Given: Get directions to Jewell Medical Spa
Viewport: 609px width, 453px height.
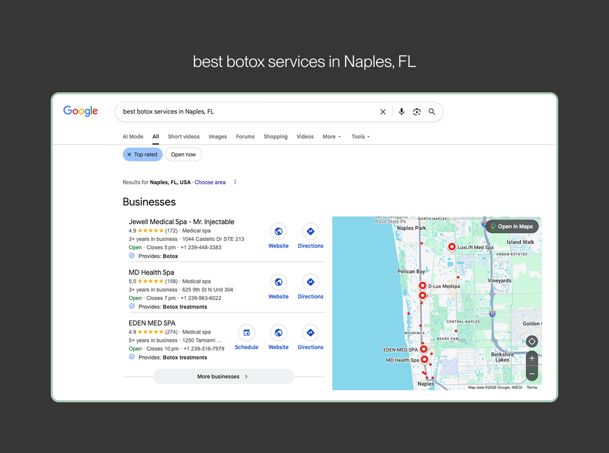Looking at the screenshot, I should coord(311,232).
